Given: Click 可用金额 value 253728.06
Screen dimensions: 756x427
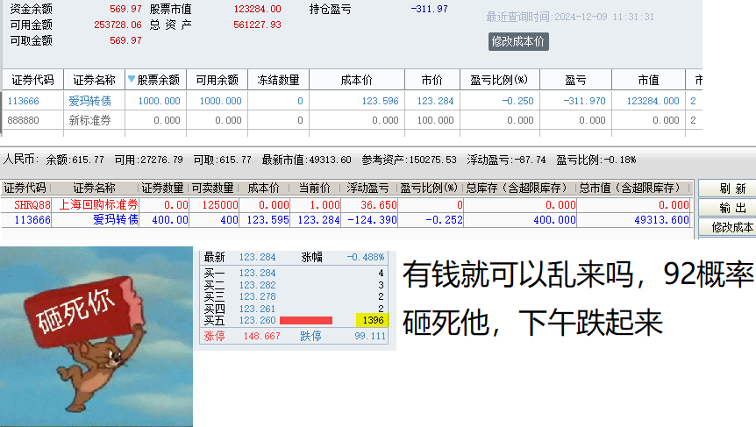Looking at the screenshot, I should pyautogui.click(x=118, y=25).
